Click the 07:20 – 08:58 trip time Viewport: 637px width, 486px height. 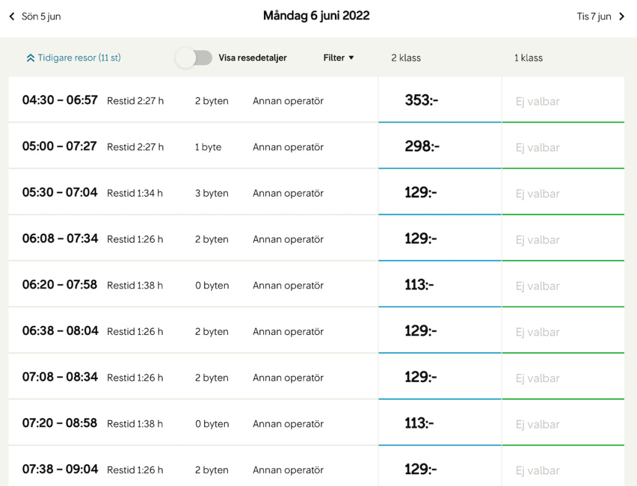60,423
